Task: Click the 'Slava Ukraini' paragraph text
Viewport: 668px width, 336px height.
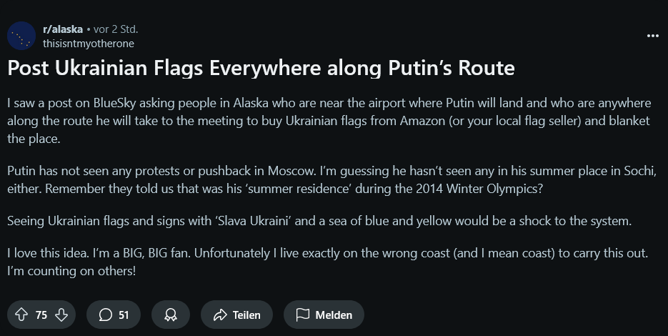Action: 319,221
